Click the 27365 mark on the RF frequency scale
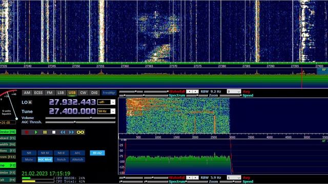Image resolution: width=328 pixels, height=184 pixels. coord(149,66)
